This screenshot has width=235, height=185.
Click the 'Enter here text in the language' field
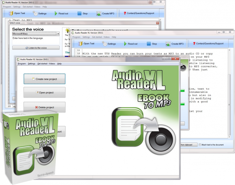click(x=36, y=40)
